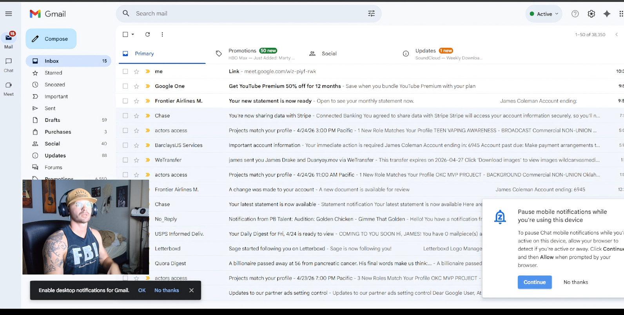This screenshot has width=624, height=315.
Task: Click importance marker on WeTransfer email
Action: pos(148,160)
